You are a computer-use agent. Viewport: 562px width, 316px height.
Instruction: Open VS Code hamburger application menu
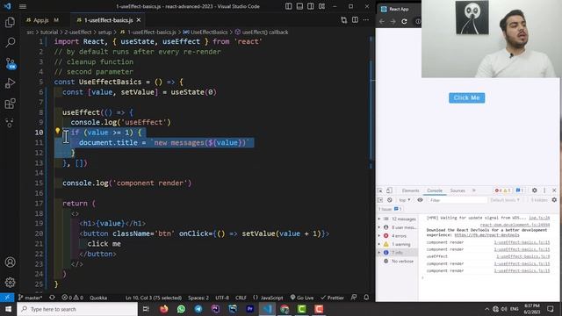[x=23, y=6]
